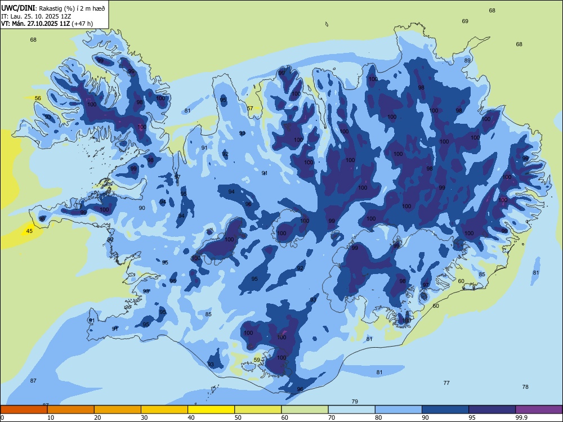Click the '99.9' legend tick label
This screenshot has height=422, width=563.
tap(521, 417)
